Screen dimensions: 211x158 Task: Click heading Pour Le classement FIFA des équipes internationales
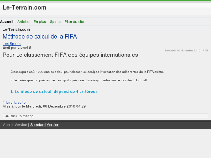coord(70,55)
